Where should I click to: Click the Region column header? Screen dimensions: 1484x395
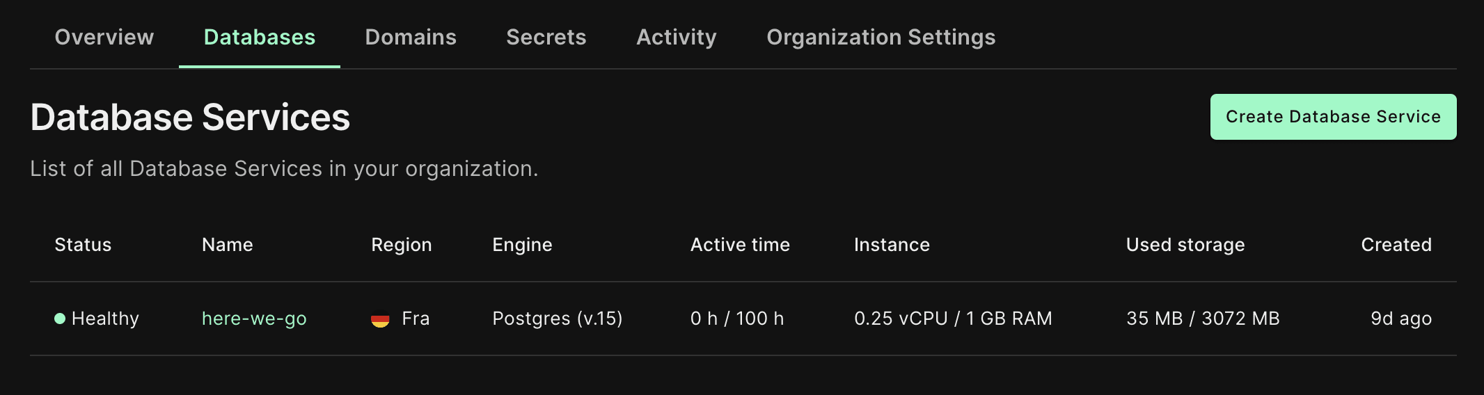pos(402,245)
